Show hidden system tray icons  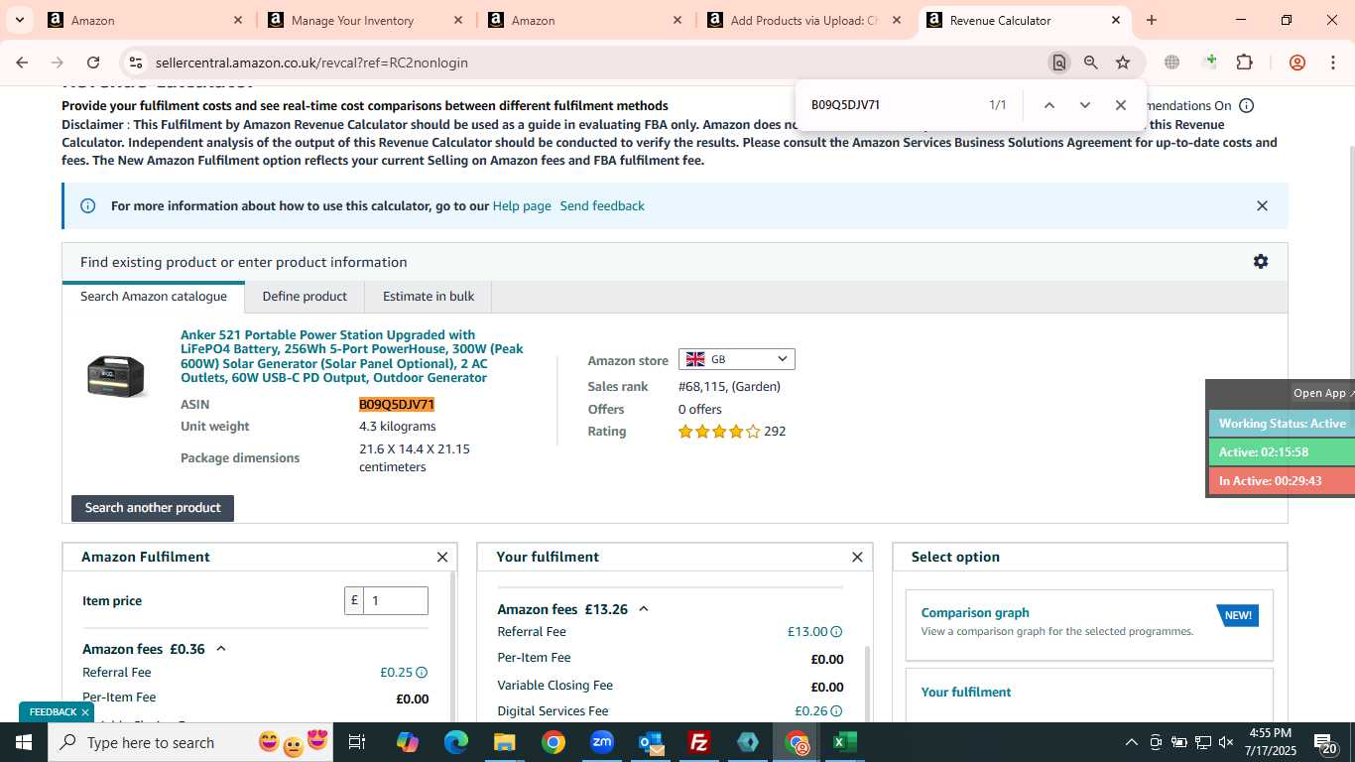[1131, 742]
